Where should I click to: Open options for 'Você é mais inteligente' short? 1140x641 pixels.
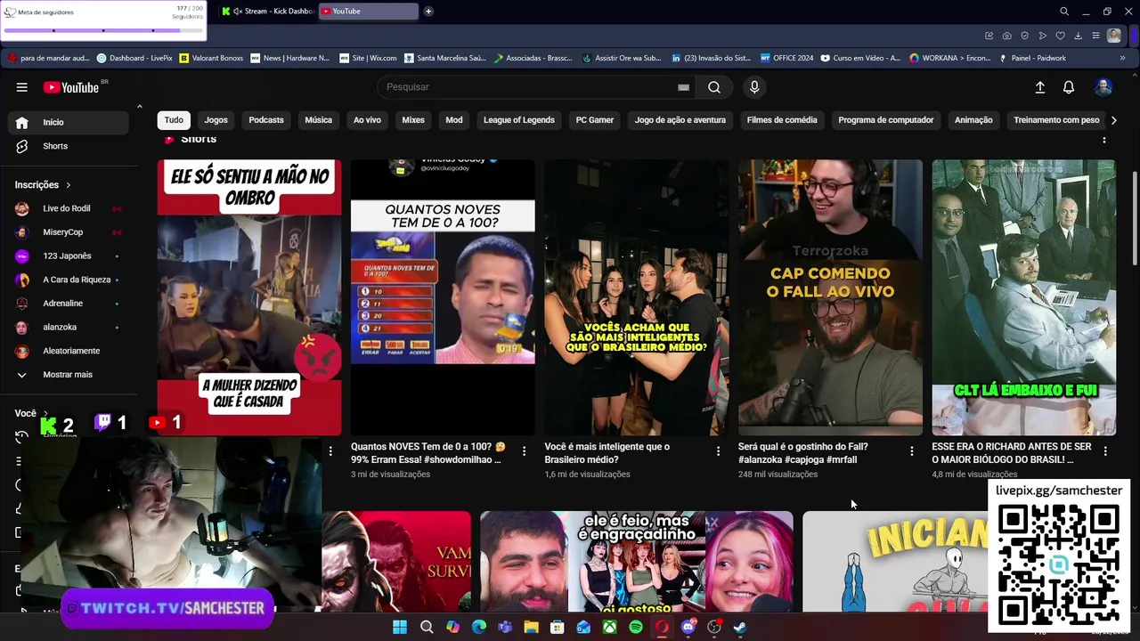[718, 451]
